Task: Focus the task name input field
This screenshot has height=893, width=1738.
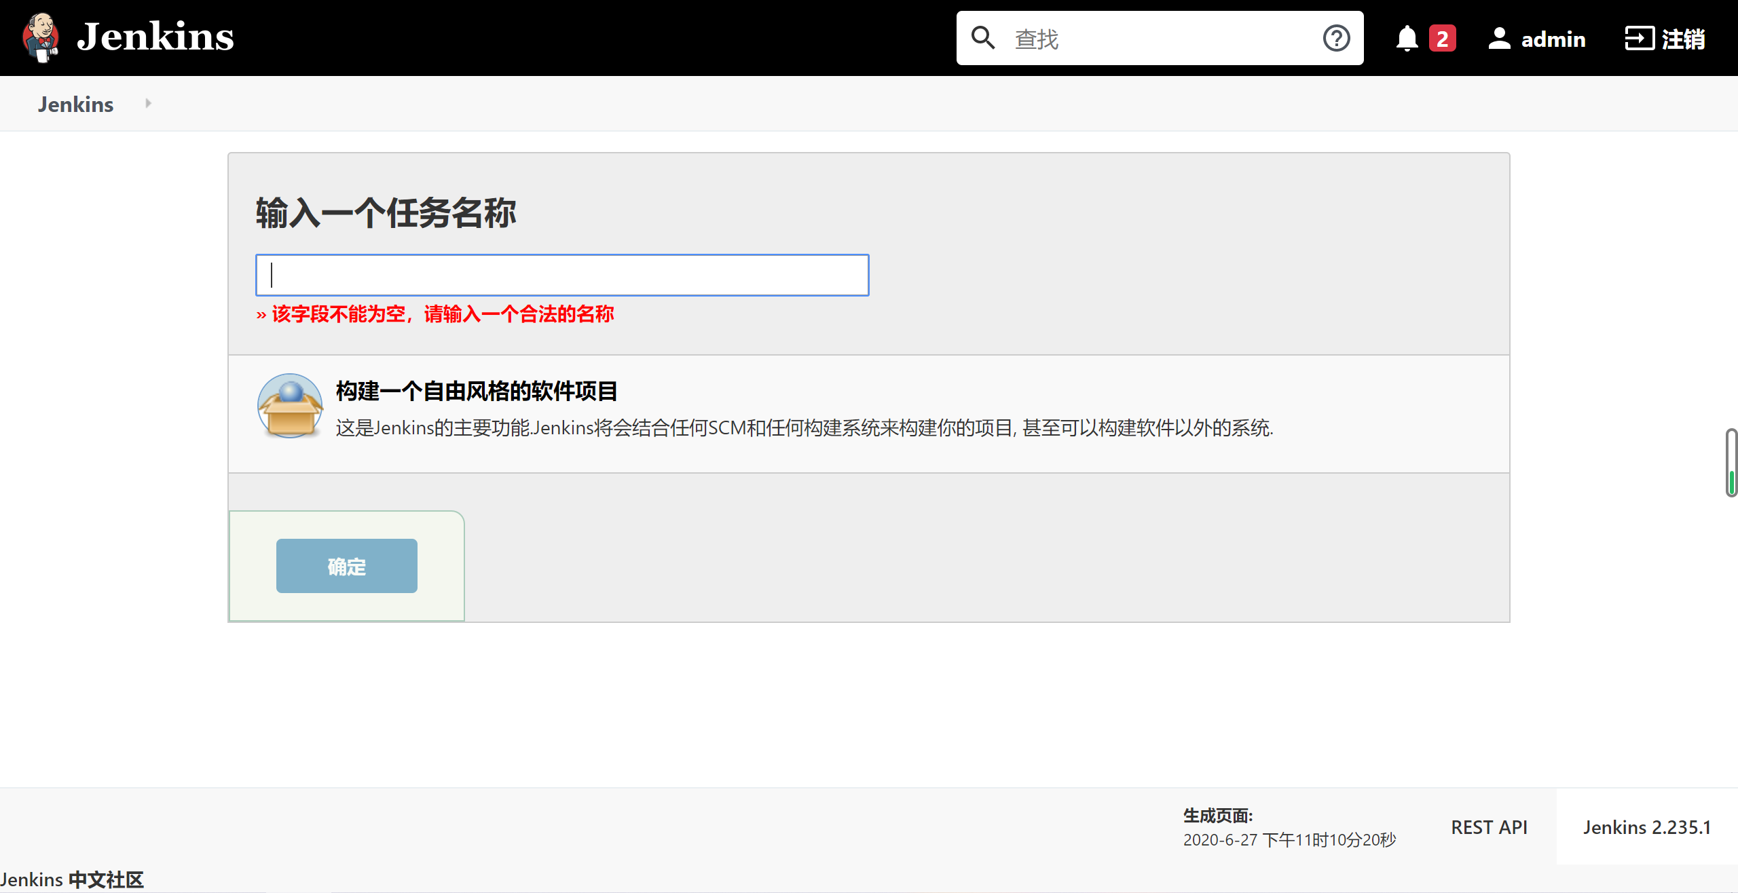Action: pyautogui.click(x=562, y=275)
